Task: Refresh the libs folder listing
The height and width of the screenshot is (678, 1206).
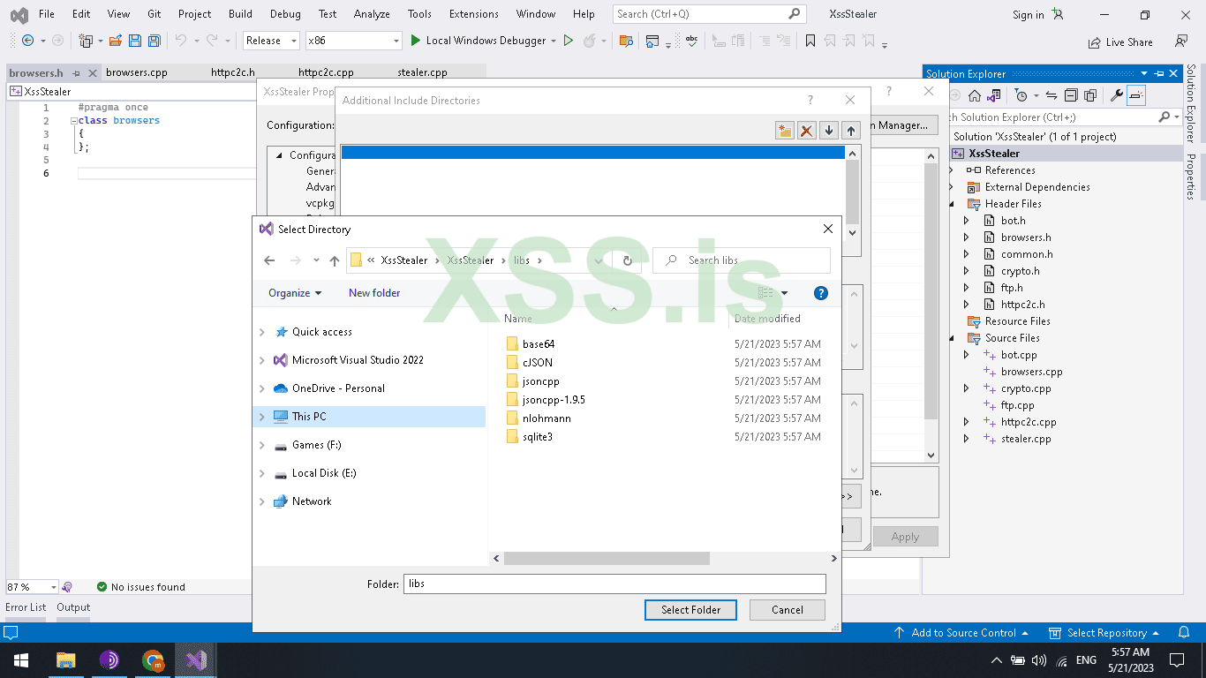Action: coord(627,260)
